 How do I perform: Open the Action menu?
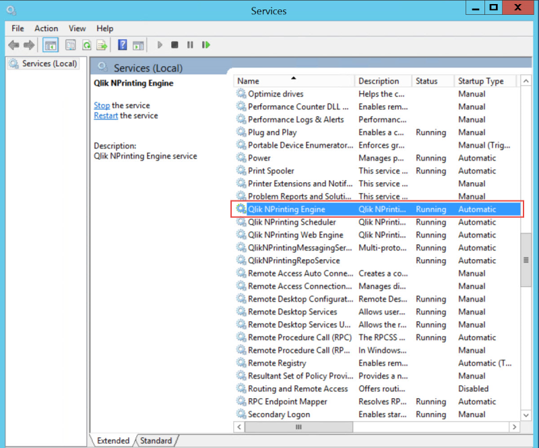(46, 28)
